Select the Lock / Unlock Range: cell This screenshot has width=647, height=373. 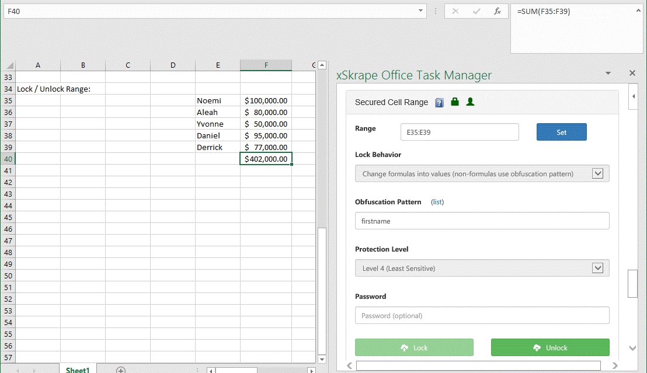point(37,89)
